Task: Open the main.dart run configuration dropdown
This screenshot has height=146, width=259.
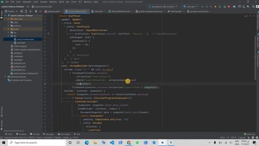Action: [x=191, y=6]
